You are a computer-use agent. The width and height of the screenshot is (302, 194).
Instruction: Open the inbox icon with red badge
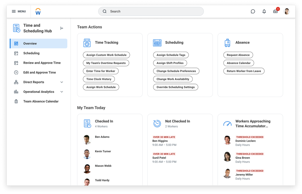(275, 11)
